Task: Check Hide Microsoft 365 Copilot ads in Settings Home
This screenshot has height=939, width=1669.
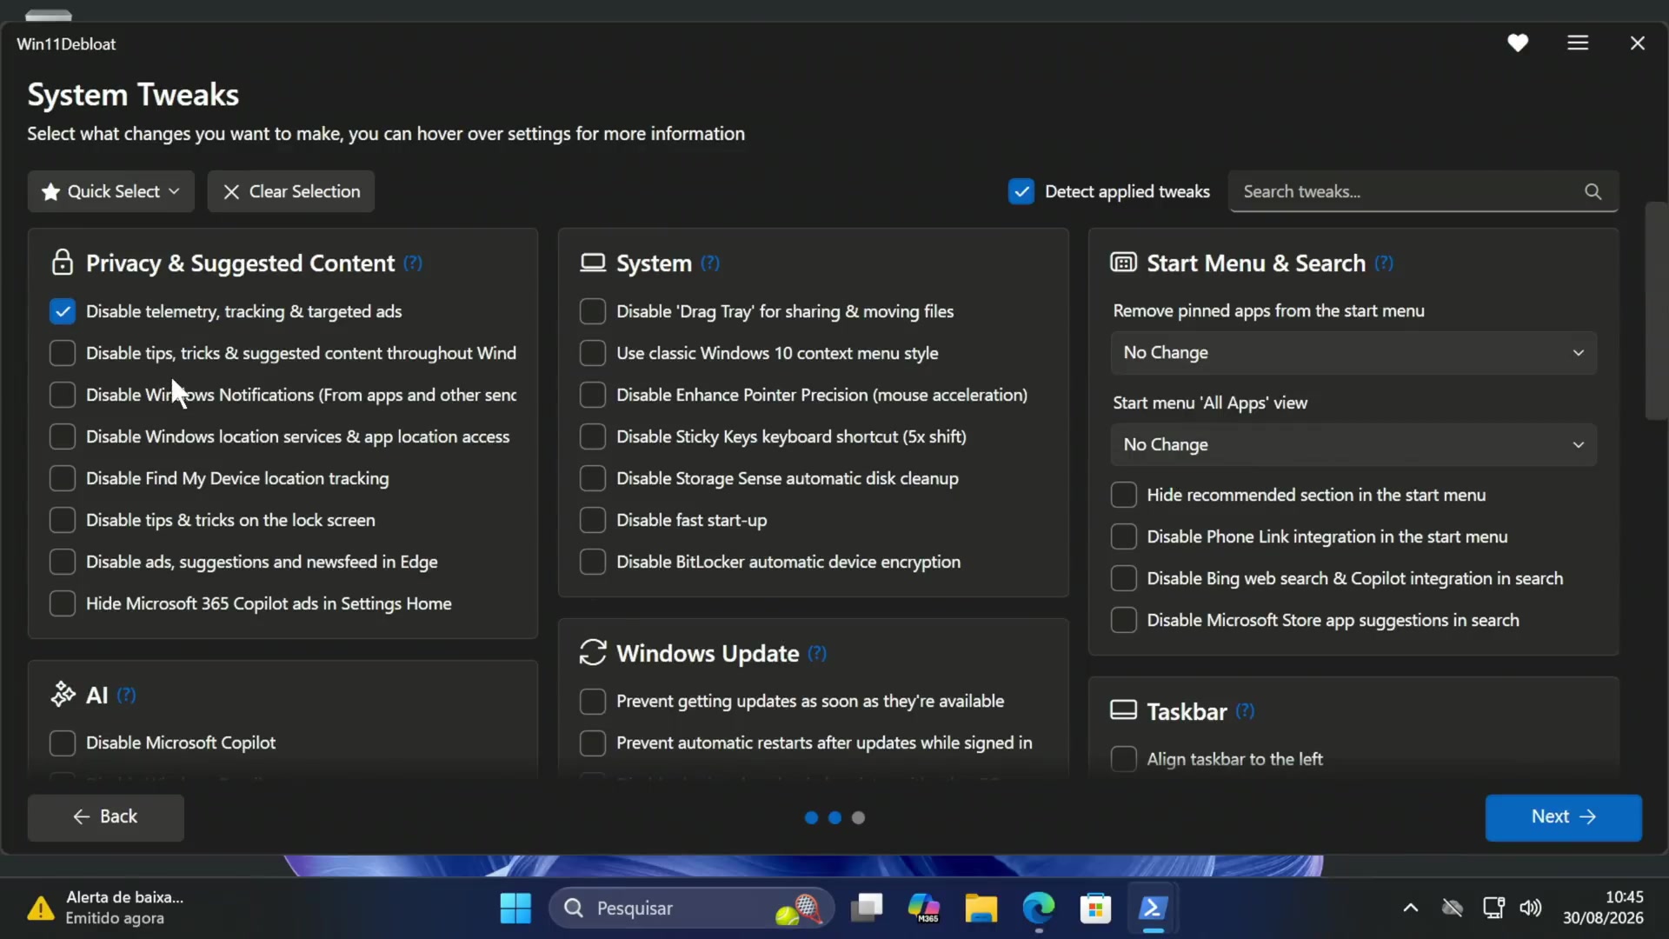Action: [63, 603]
